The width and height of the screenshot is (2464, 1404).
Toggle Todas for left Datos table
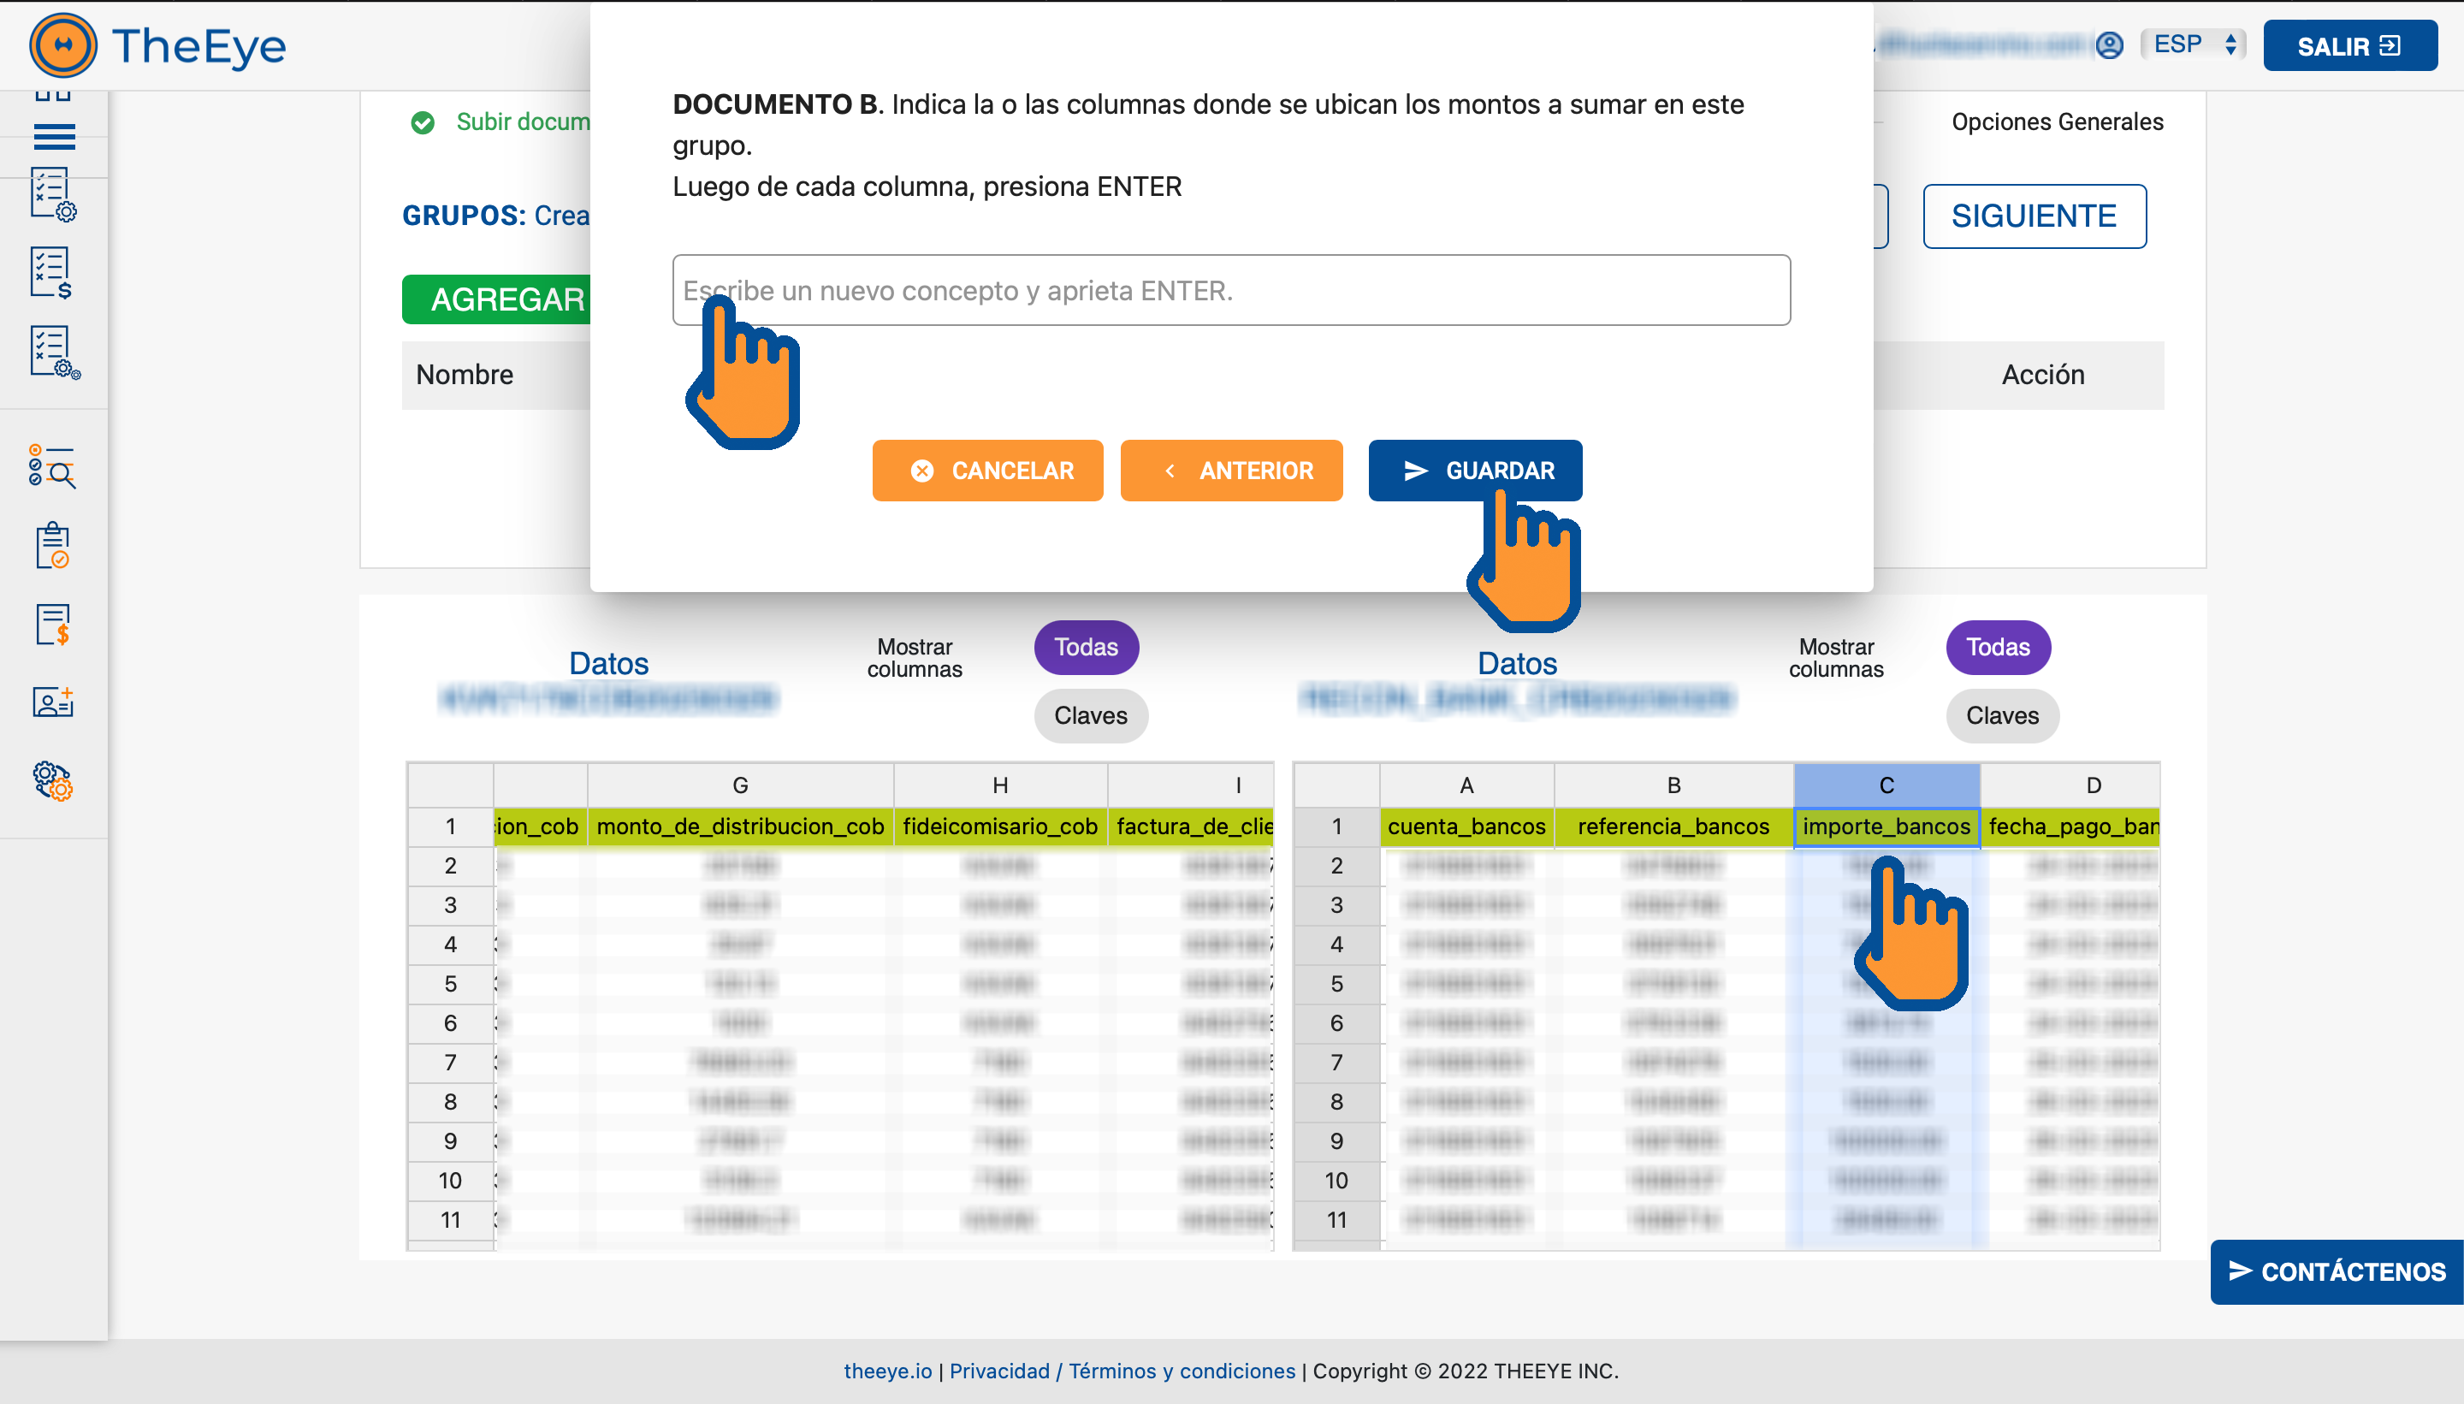(1086, 647)
